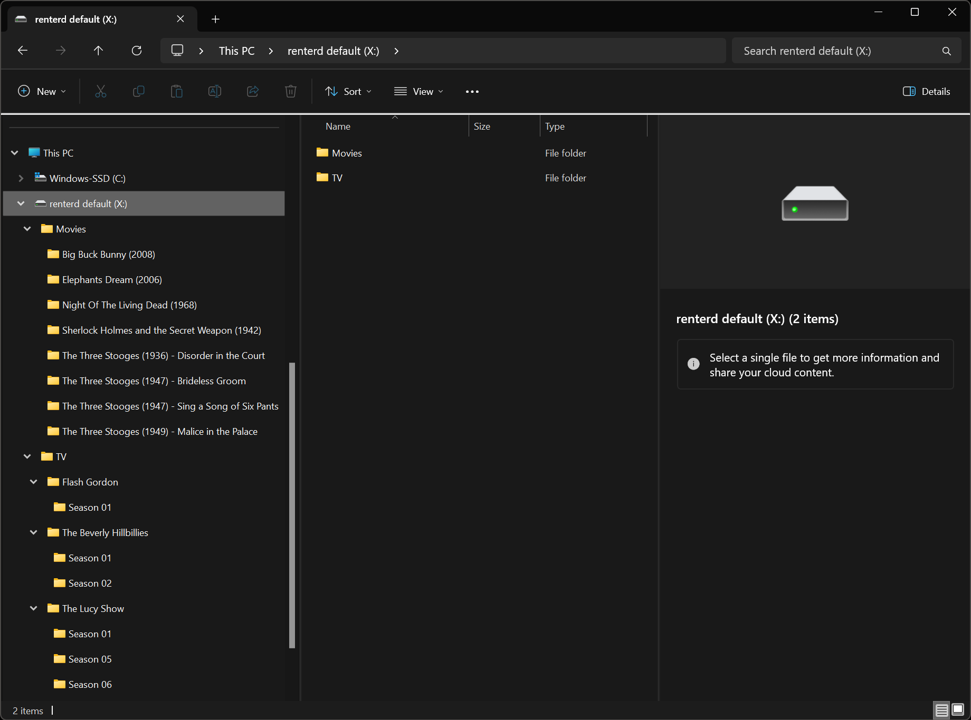This screenshot has width=971, height=720.
Task: Close the renterd default (X:) tab
Action: click(180, 19)
